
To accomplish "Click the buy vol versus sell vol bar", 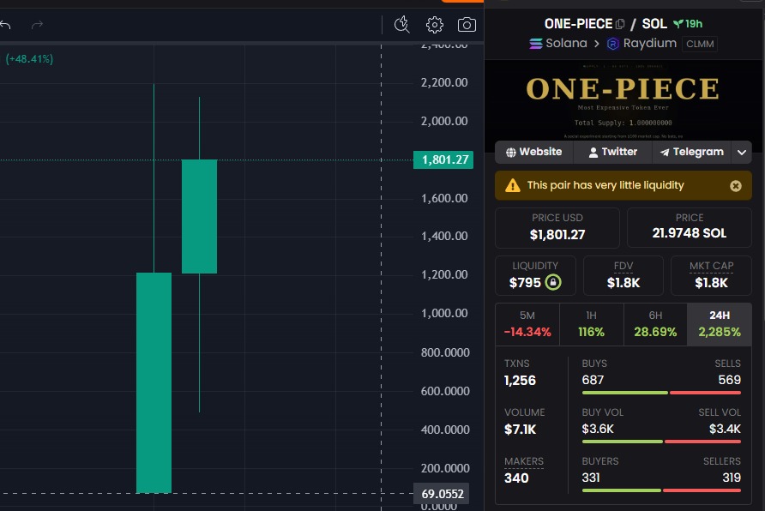I will pyautogui.click(x=661, y=442).
